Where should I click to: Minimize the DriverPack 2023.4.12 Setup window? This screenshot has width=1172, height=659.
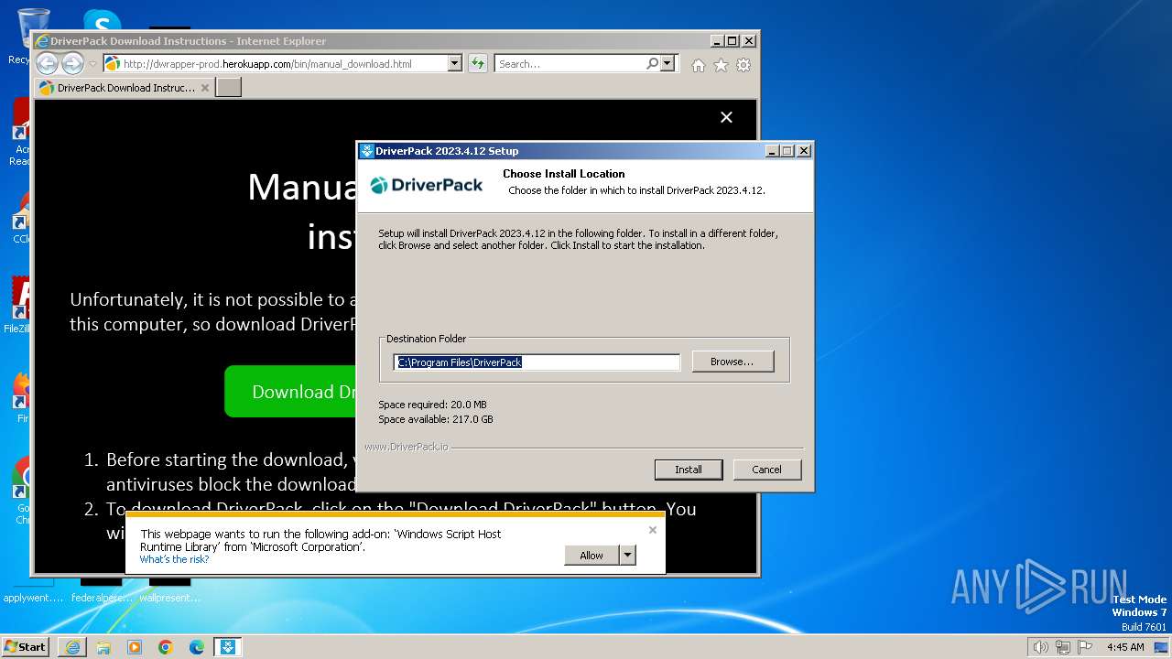tap(772, 151)
